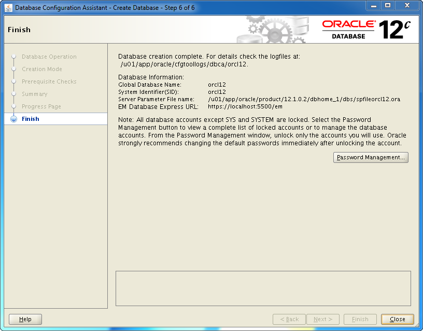Click the greyed-out Back button

coord(289,319)
